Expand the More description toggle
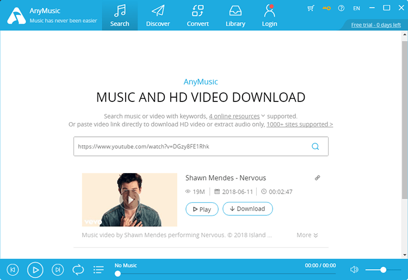This screenshot has width=408, height=280. pyautogui.click(x=307, y=235)
